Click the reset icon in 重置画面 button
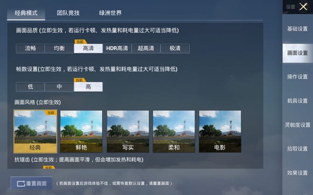Viewport: 313px width, 195px height. pos(21,183)
